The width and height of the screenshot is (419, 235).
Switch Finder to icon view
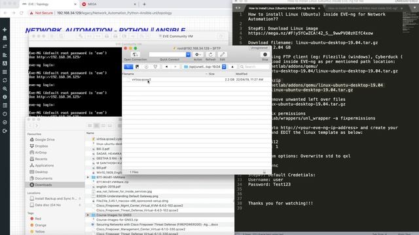(x=90, y=125)
